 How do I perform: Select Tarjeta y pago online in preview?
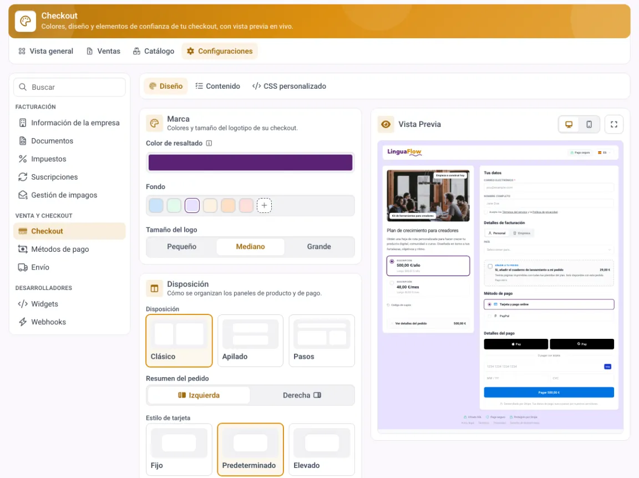549,304
